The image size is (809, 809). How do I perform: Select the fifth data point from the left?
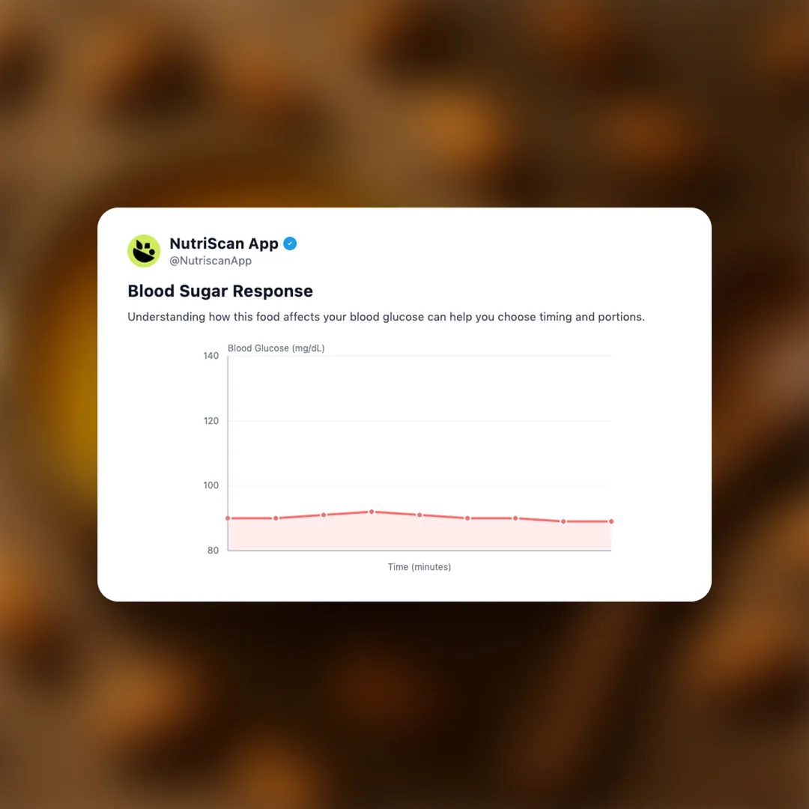click(419, 515)
